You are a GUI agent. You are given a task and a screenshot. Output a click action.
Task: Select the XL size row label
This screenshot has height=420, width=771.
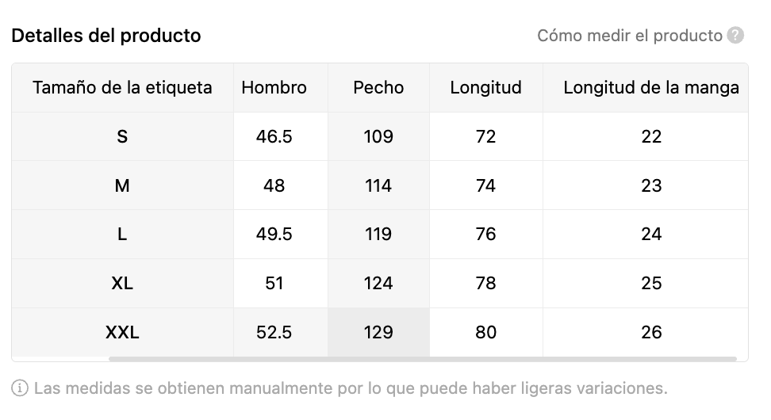[x=122, y=284]
